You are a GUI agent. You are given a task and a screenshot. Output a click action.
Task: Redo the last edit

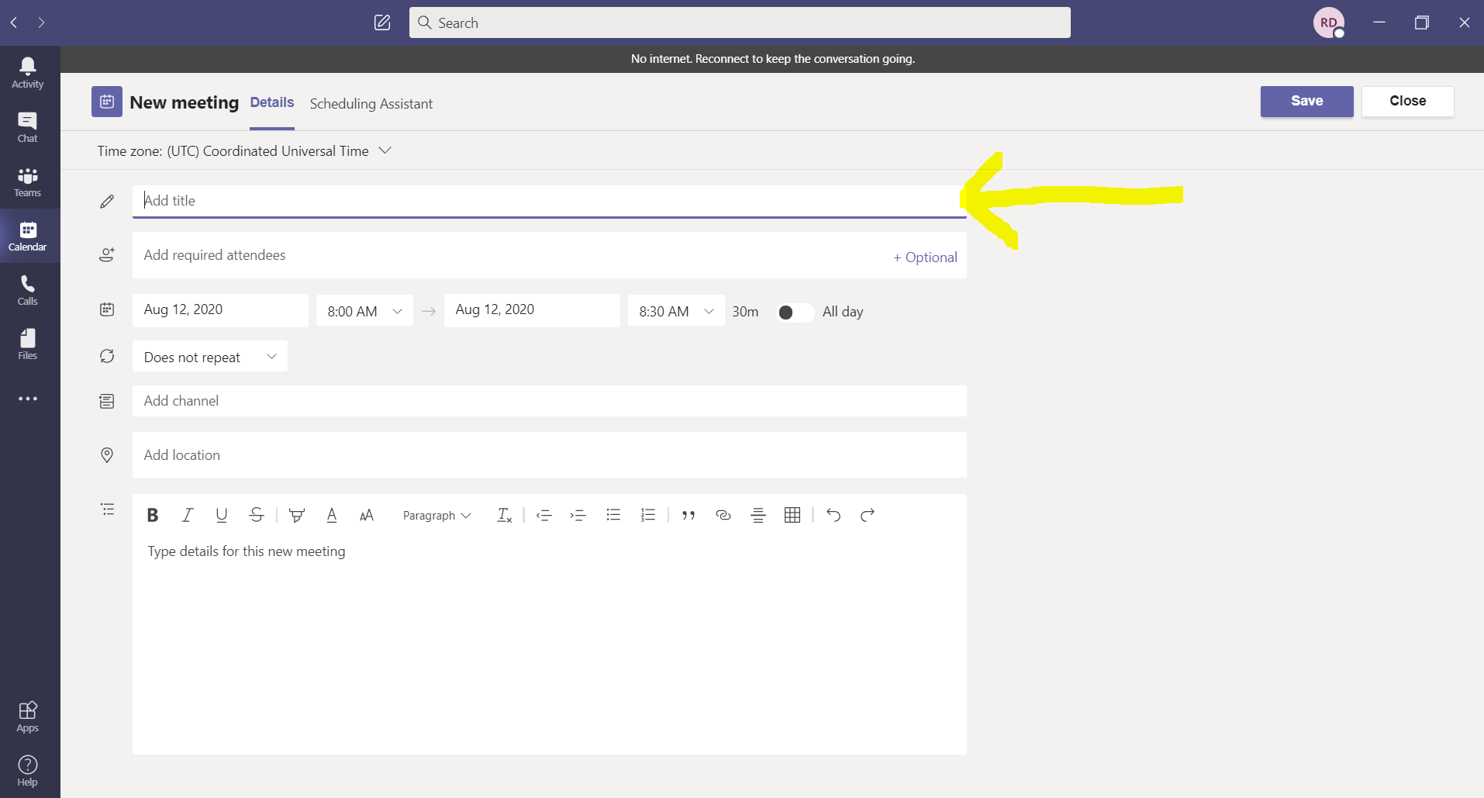868,515
